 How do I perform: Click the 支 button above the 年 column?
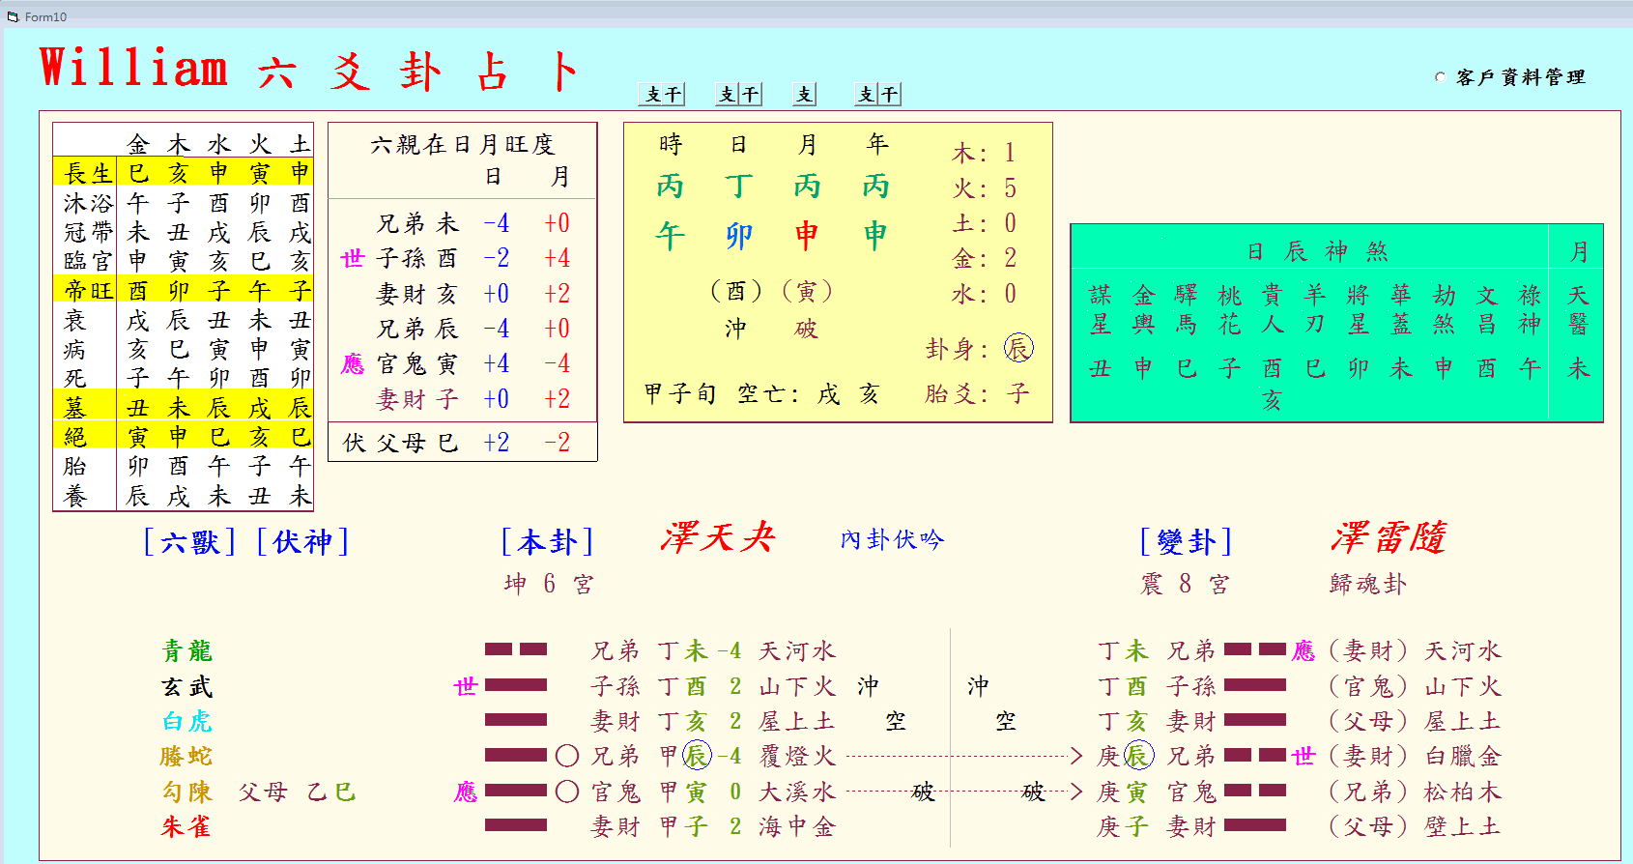[867, 94]
